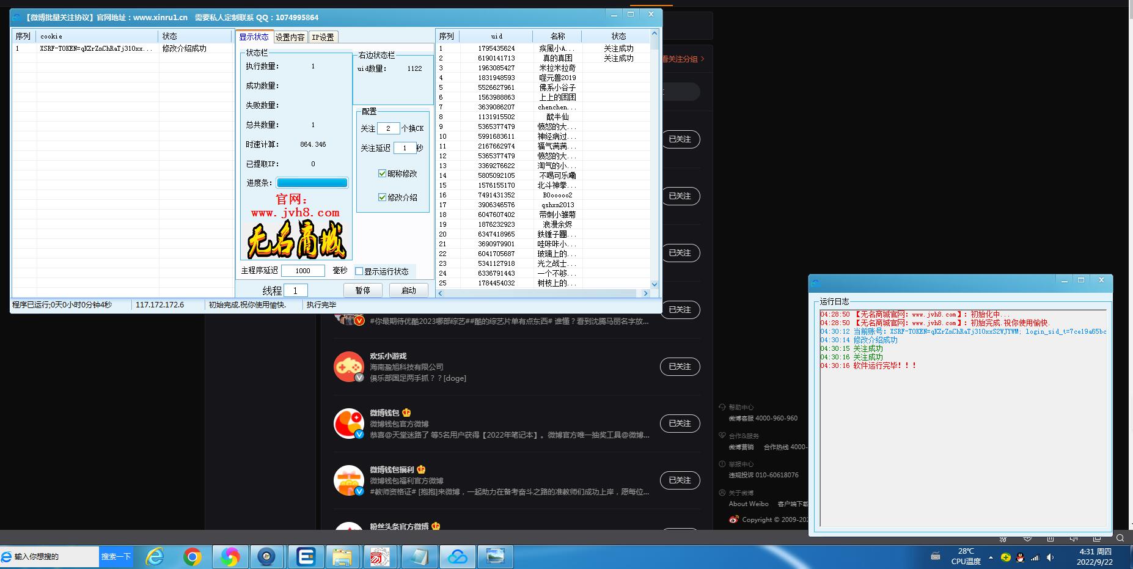
Task: Click the 软件运行完毕 log line
Action: coord(868,365)
